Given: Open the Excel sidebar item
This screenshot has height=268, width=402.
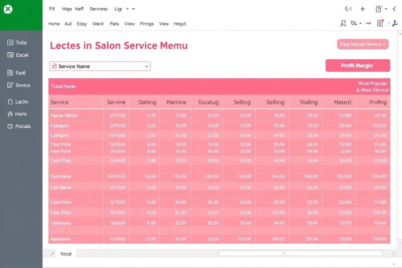Looking at the screenshot, I should (18, 55).
